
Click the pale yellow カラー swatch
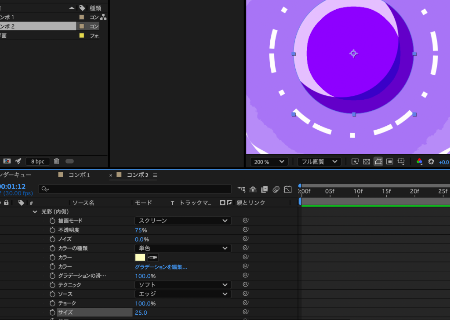[140, 258]
